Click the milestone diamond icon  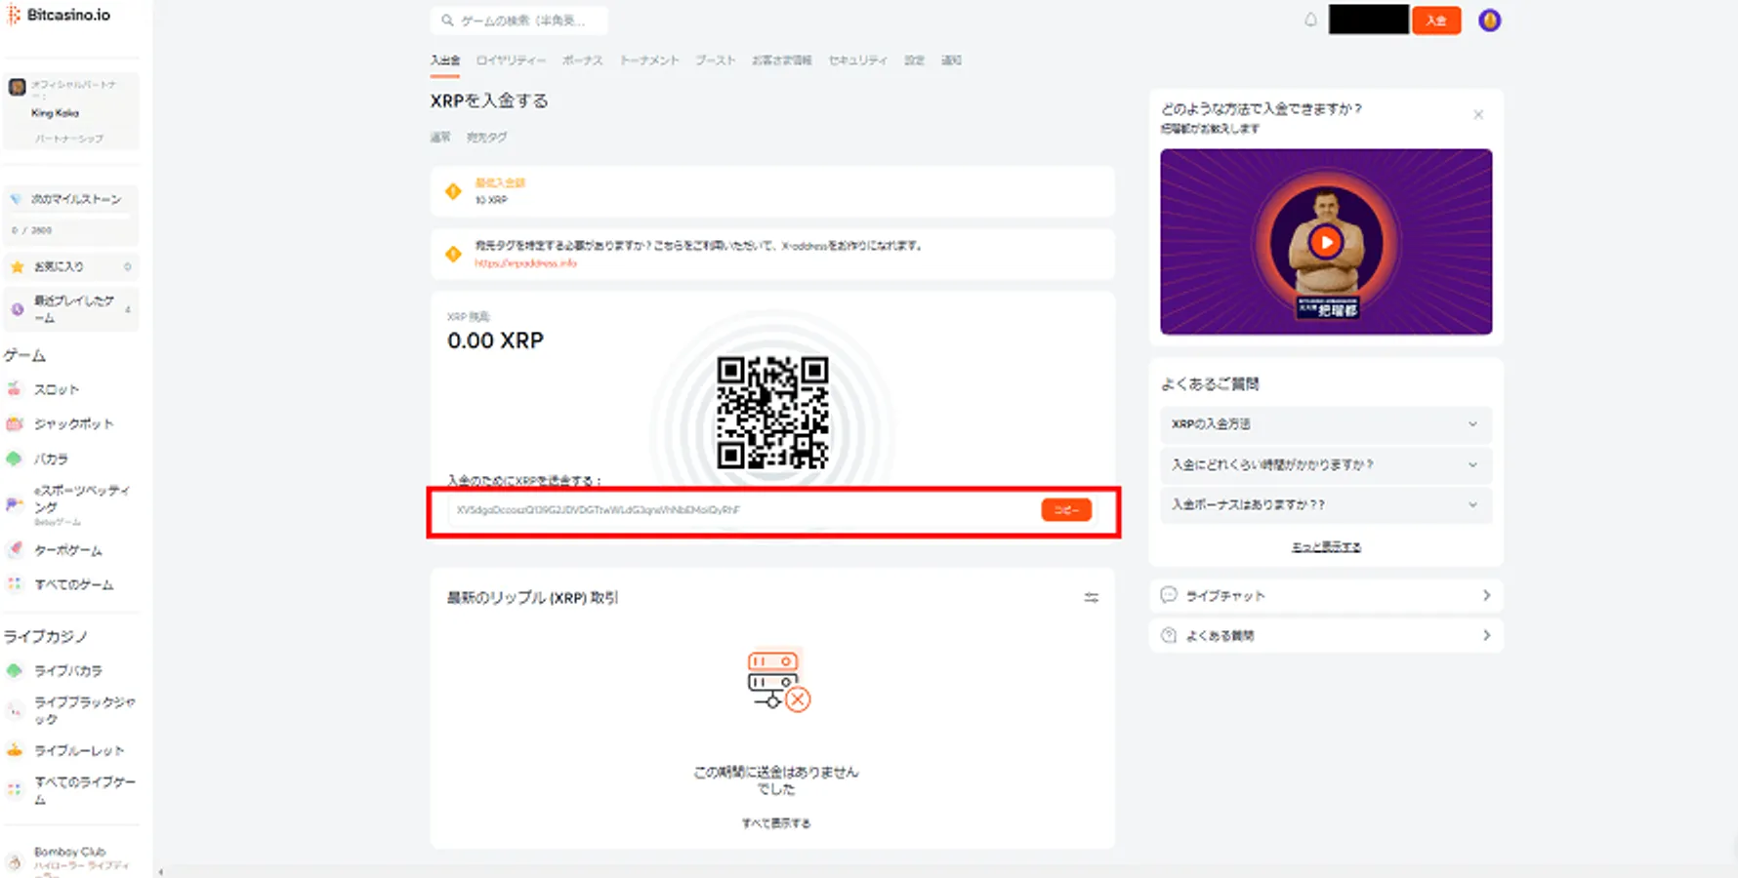tap(16, 199)
